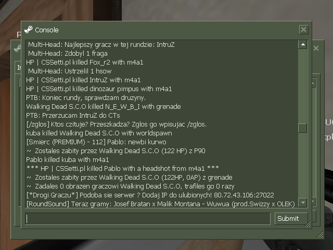333x250 pixels.
Task: Close the Console window
Action: pos(303,30)
